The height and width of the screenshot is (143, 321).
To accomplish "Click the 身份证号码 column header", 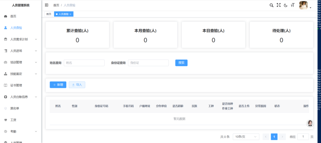I will click(x=101, y=106).
